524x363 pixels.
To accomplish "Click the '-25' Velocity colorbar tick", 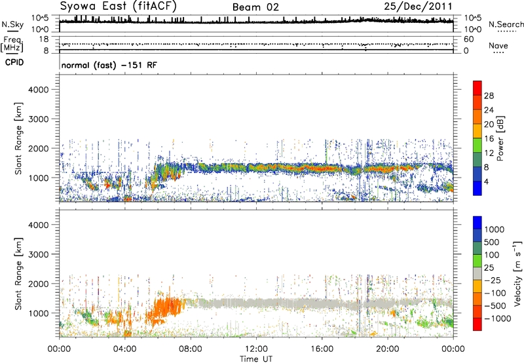I will coord(491,280).
